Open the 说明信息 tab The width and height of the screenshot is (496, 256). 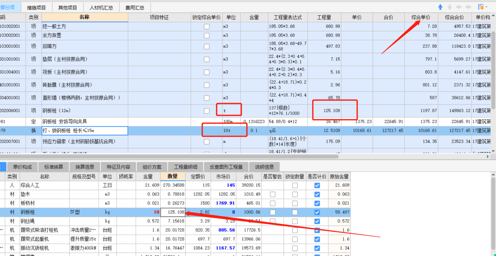click(264, 167)
